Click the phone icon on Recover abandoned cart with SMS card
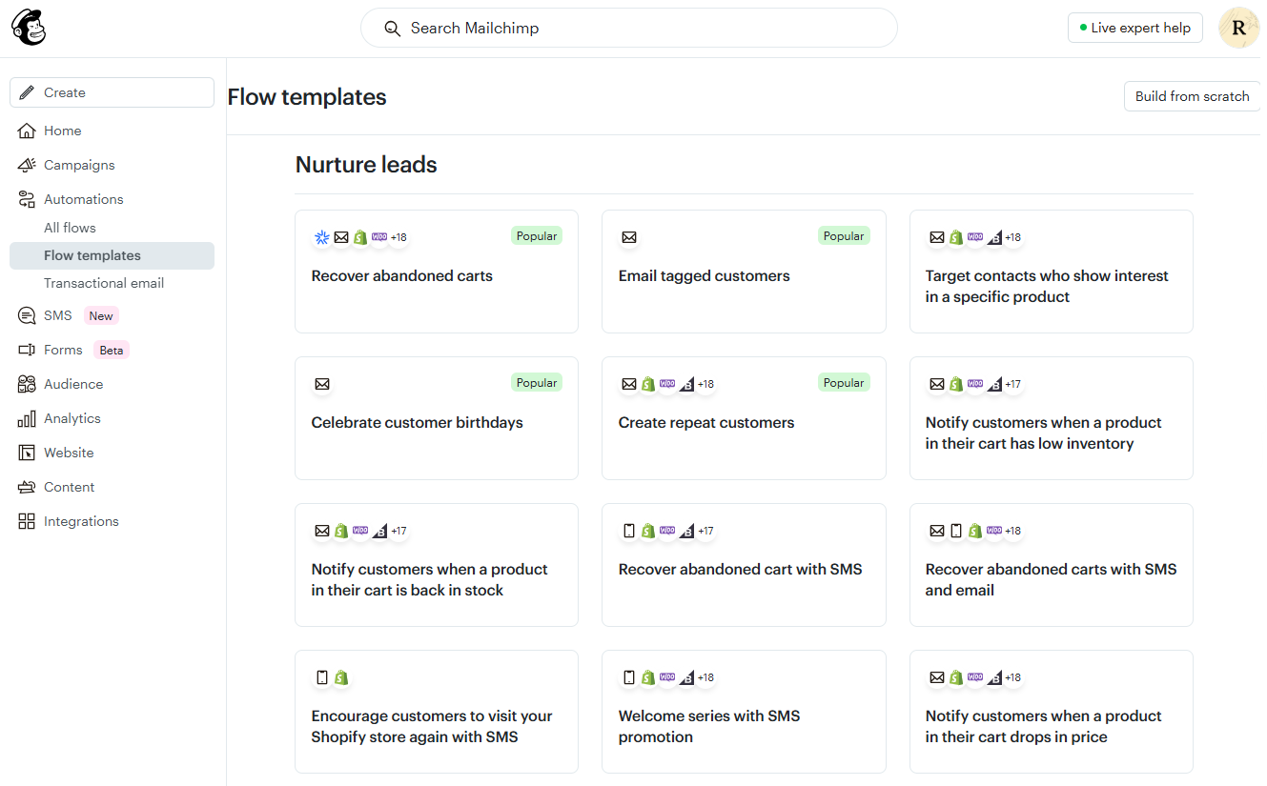This screenshot has height=786, width=1267. coord(629,531)
